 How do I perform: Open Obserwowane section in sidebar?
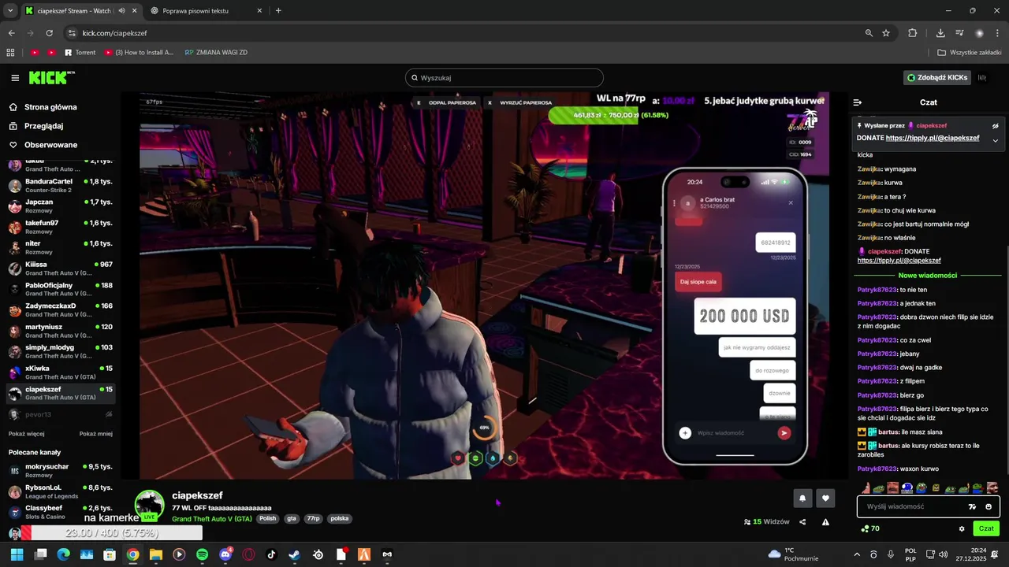point(43,145)
